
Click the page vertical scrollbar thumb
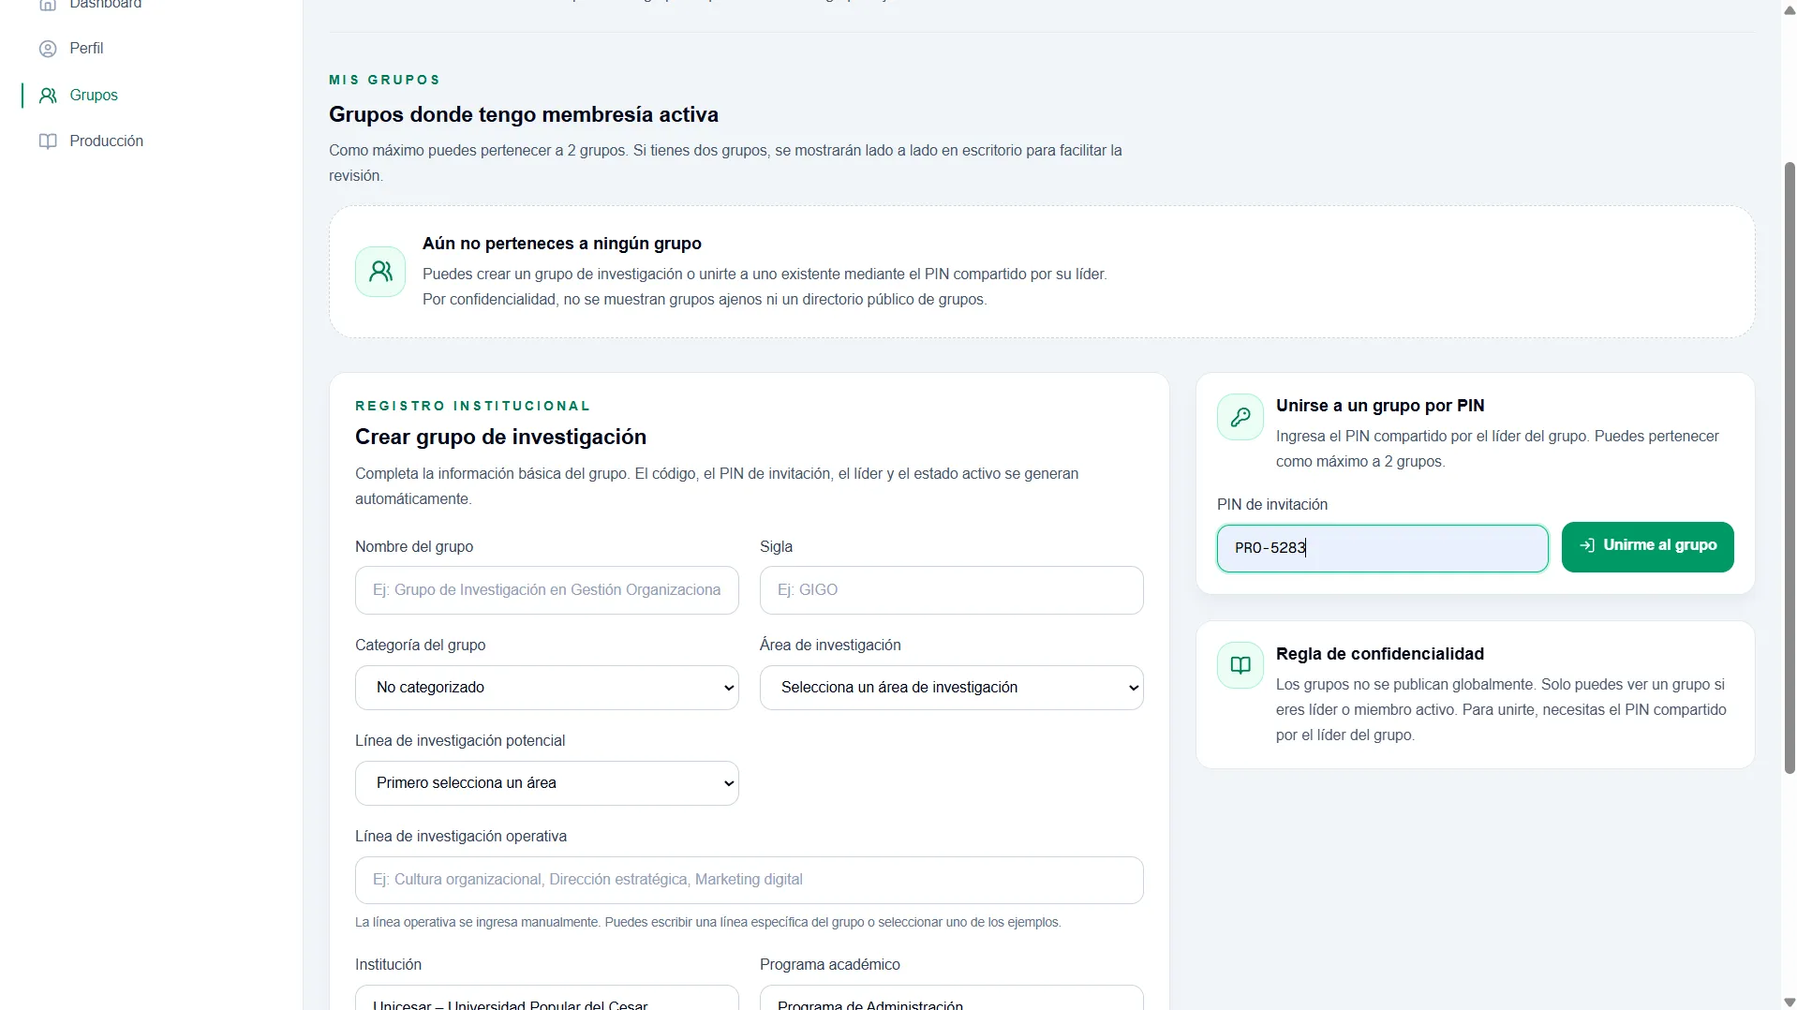1790,467
